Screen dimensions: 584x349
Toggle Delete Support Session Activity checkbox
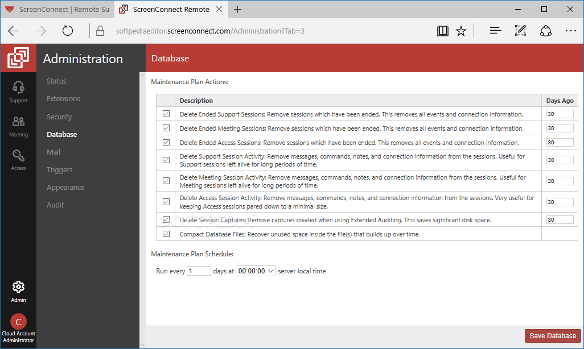pyautogui.click(x=166, y=160)
